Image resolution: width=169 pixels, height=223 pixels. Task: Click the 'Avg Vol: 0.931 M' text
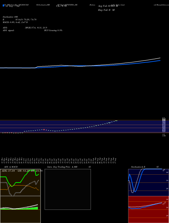tap(108, 6)
